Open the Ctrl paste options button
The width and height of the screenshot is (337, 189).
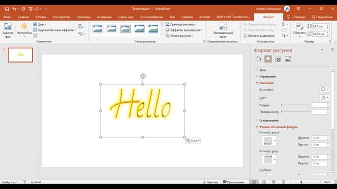[x=193, y=141]
